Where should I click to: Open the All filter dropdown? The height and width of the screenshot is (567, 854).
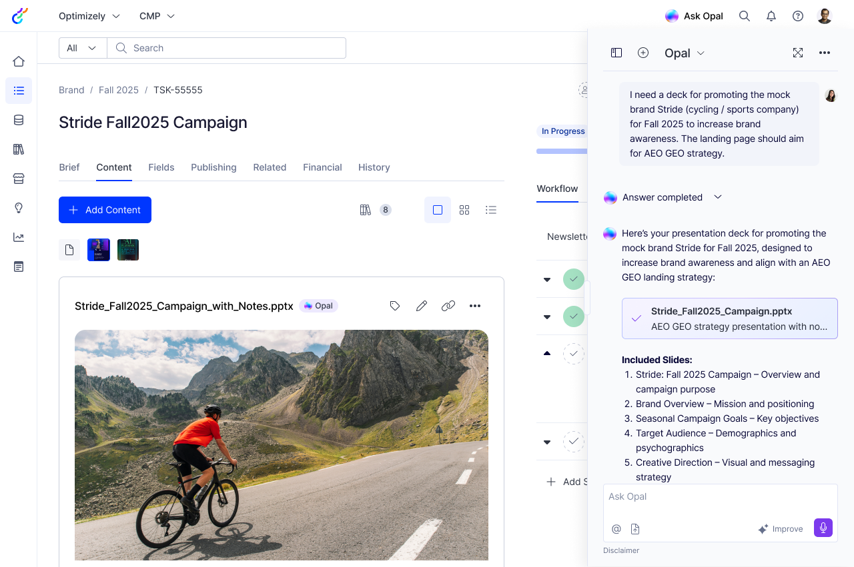coord(83,48)
